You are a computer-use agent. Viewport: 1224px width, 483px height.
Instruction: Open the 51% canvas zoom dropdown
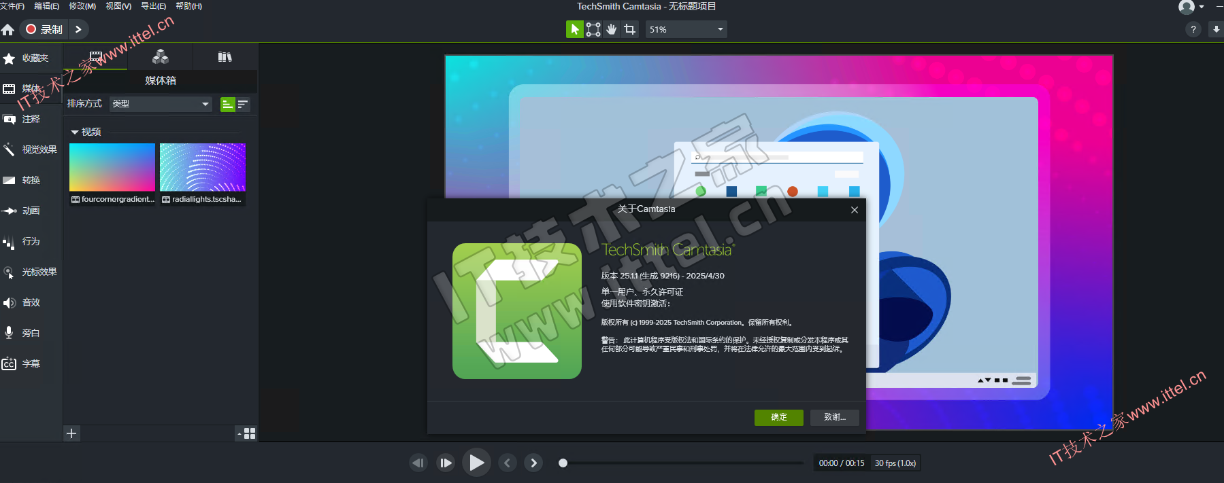(x=686, y=29)
